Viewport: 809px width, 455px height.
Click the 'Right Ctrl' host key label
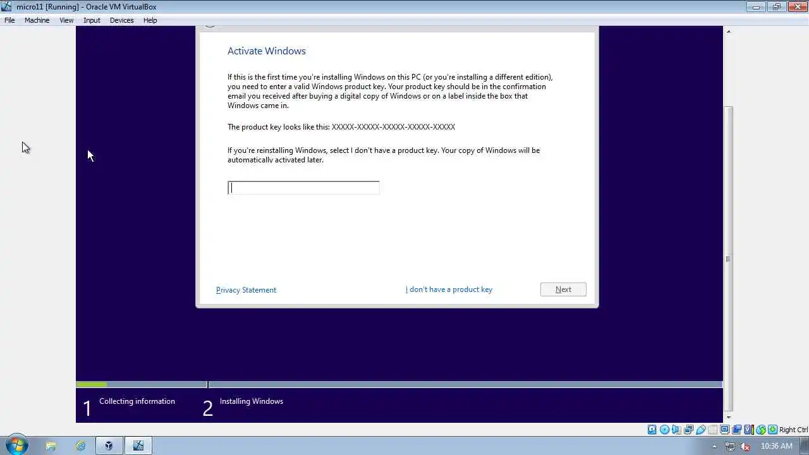793,430
